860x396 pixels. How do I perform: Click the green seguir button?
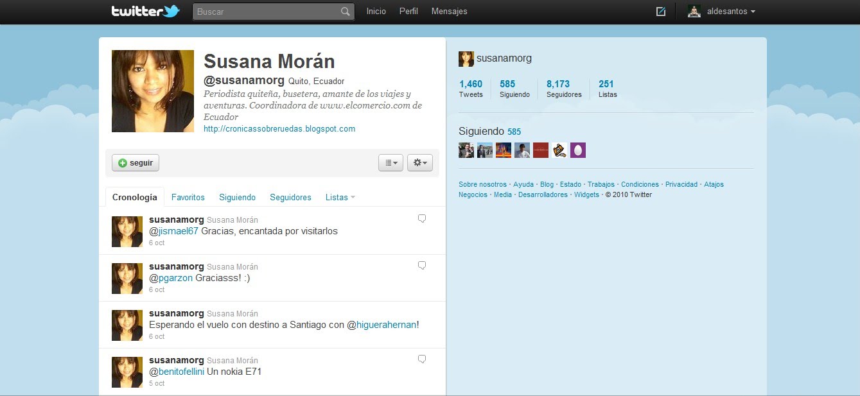(x=136, y=163)
